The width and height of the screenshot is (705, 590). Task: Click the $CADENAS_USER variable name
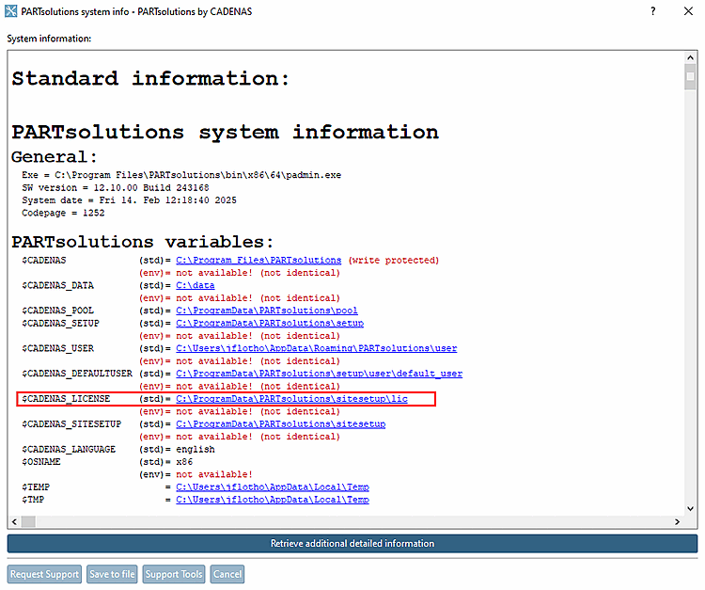coord(57,348)
